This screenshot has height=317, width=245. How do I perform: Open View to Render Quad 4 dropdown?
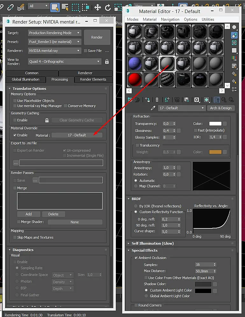pos(65,61)
